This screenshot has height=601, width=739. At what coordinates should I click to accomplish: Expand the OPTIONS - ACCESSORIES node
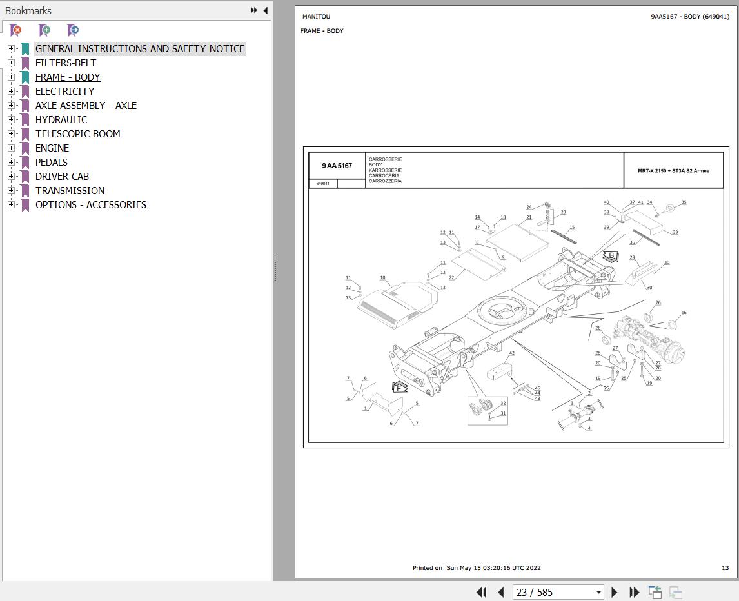tap(11, 205)
